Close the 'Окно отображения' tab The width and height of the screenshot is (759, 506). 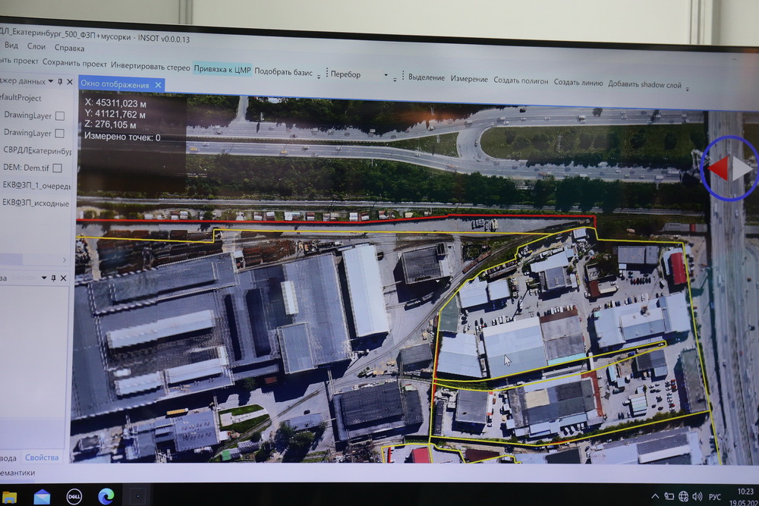(x=159, y=85)
